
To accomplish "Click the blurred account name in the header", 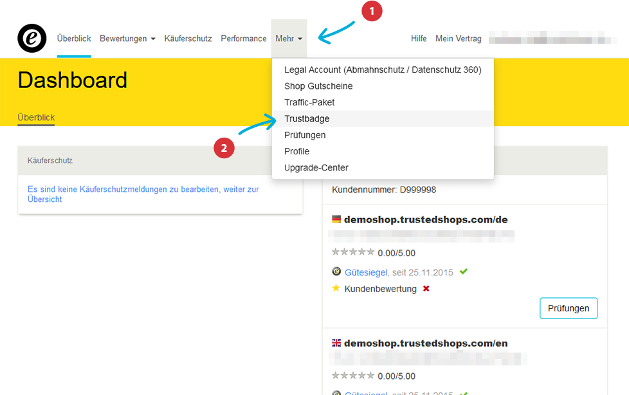I will tap(552, 38).
